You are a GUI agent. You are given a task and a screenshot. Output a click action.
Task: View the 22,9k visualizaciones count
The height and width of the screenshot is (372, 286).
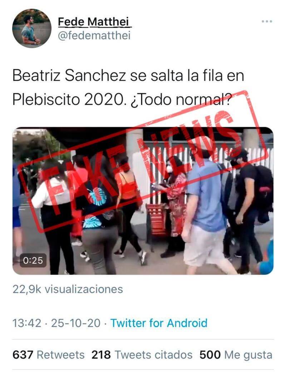(68, 289)
